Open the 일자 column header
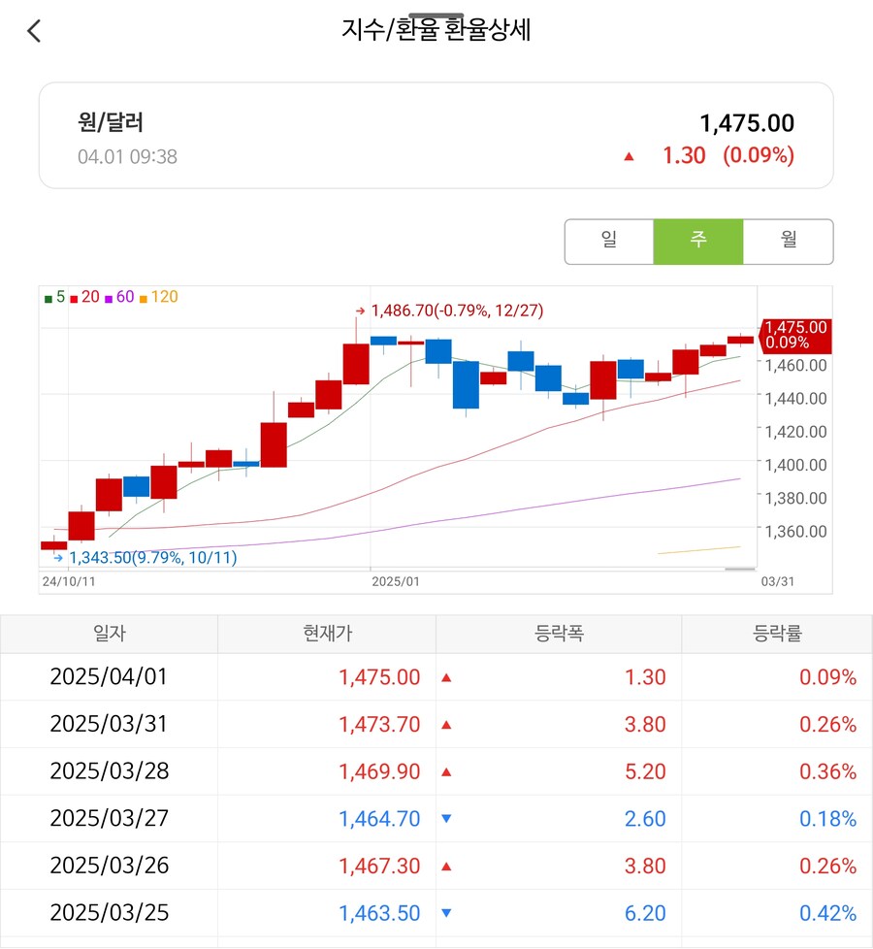The width and height of the screenshot is (873, 949). click(x=110, y=632)
